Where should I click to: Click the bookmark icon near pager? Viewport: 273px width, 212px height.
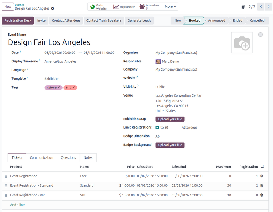[x=243, y=7]
